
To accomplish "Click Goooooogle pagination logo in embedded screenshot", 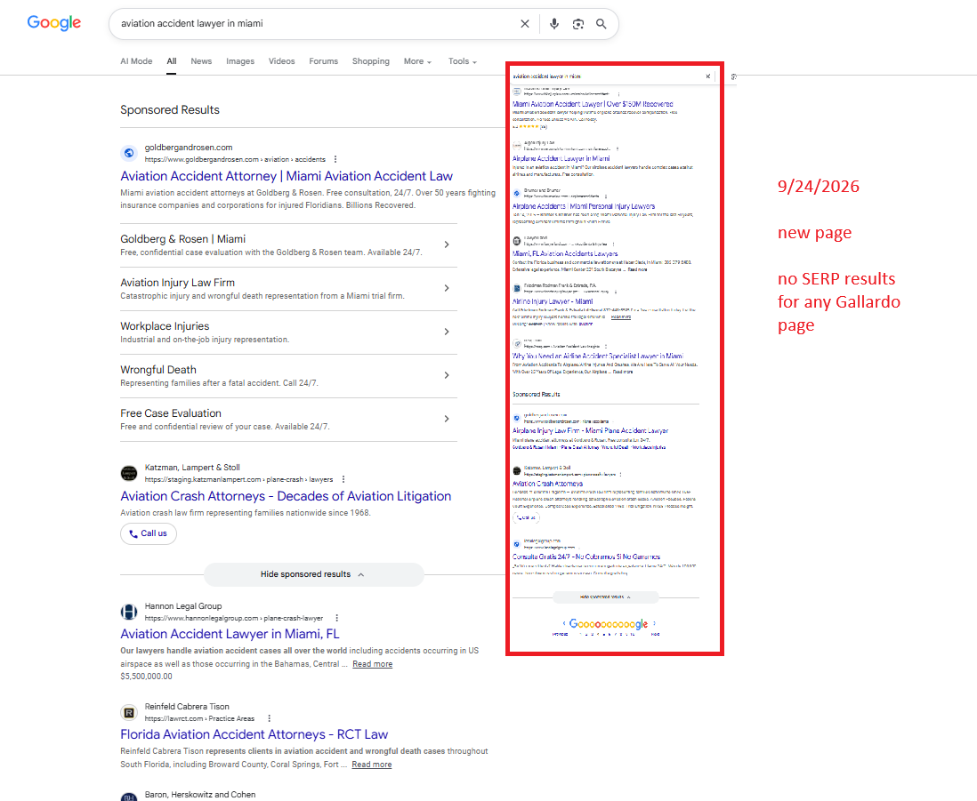I will [609, 623].
